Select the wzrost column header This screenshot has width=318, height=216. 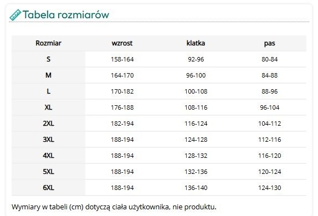click(x=122, y=43)
